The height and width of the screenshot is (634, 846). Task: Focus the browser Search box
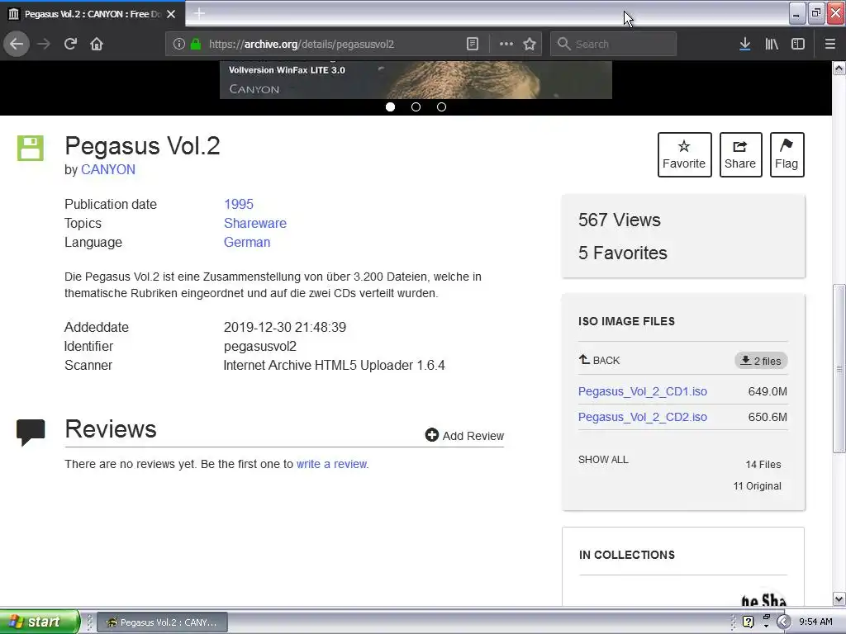click(613, 44)
